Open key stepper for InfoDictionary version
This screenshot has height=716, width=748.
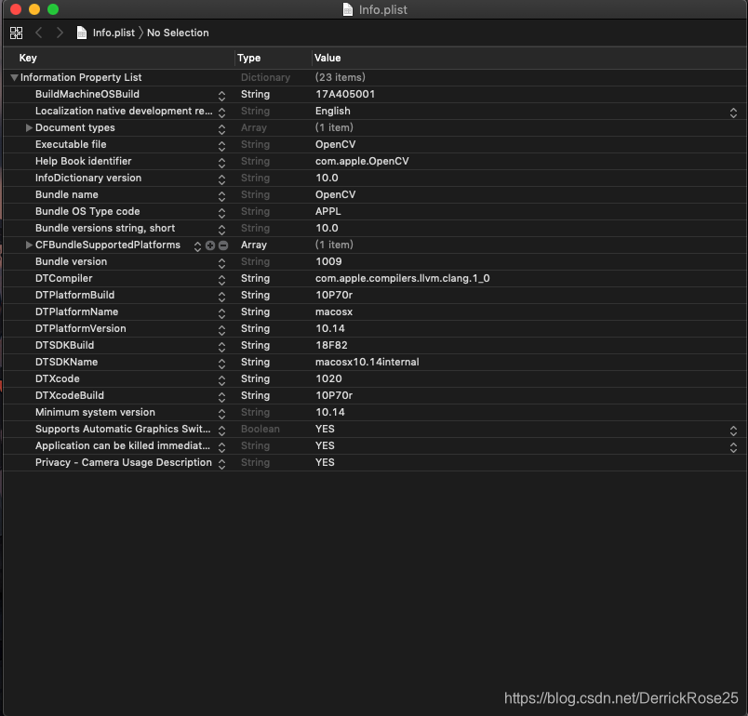click(x=221, y=179)
